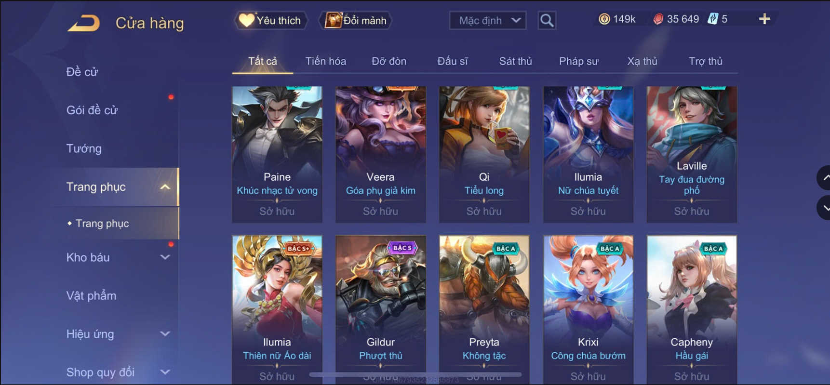
Task: Click the gold coin balance icon
Action: 604,19
